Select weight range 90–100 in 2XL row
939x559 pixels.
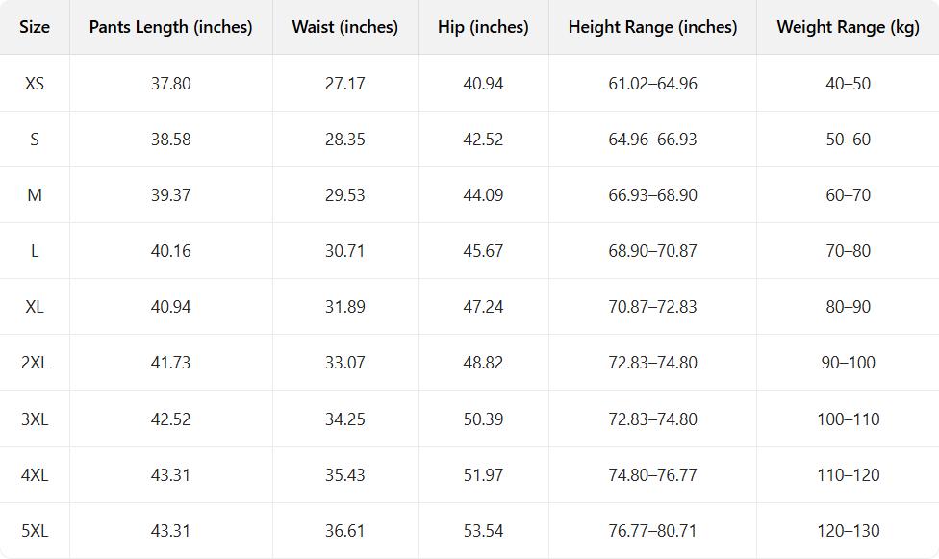click(x=848, y=363)
